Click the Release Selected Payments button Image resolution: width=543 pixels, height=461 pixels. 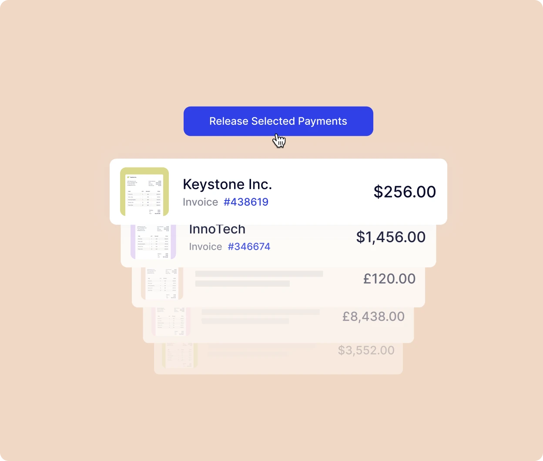(x=278, y=121)
